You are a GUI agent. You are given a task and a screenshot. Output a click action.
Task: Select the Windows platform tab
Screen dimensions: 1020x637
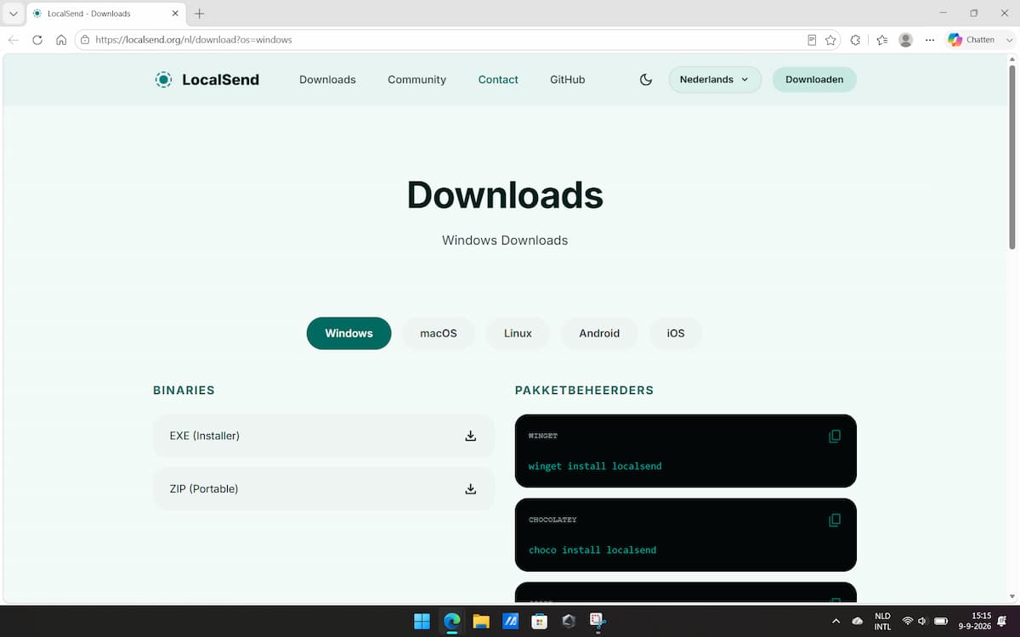tap(349, 333)
